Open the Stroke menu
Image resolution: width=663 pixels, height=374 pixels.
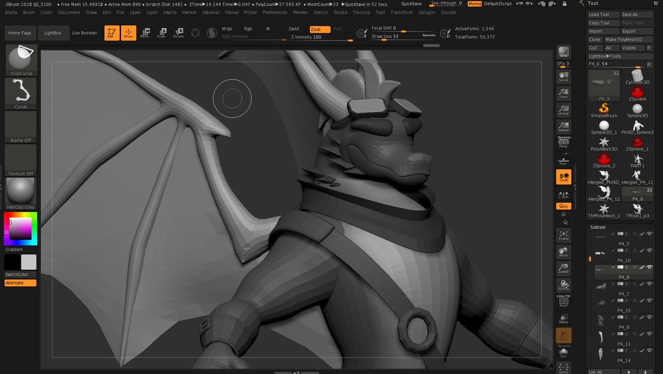coord(341,12)
